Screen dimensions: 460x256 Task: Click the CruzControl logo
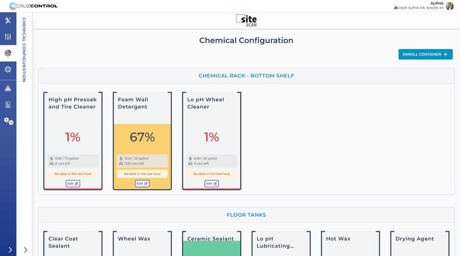tap(34, 6)
